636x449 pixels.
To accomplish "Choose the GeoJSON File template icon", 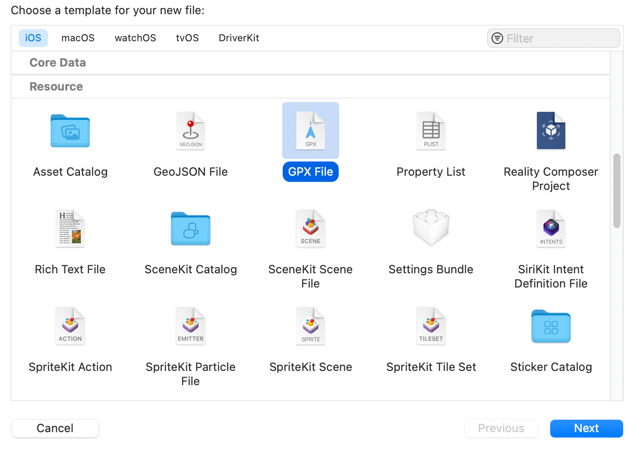I will point(191,131).
